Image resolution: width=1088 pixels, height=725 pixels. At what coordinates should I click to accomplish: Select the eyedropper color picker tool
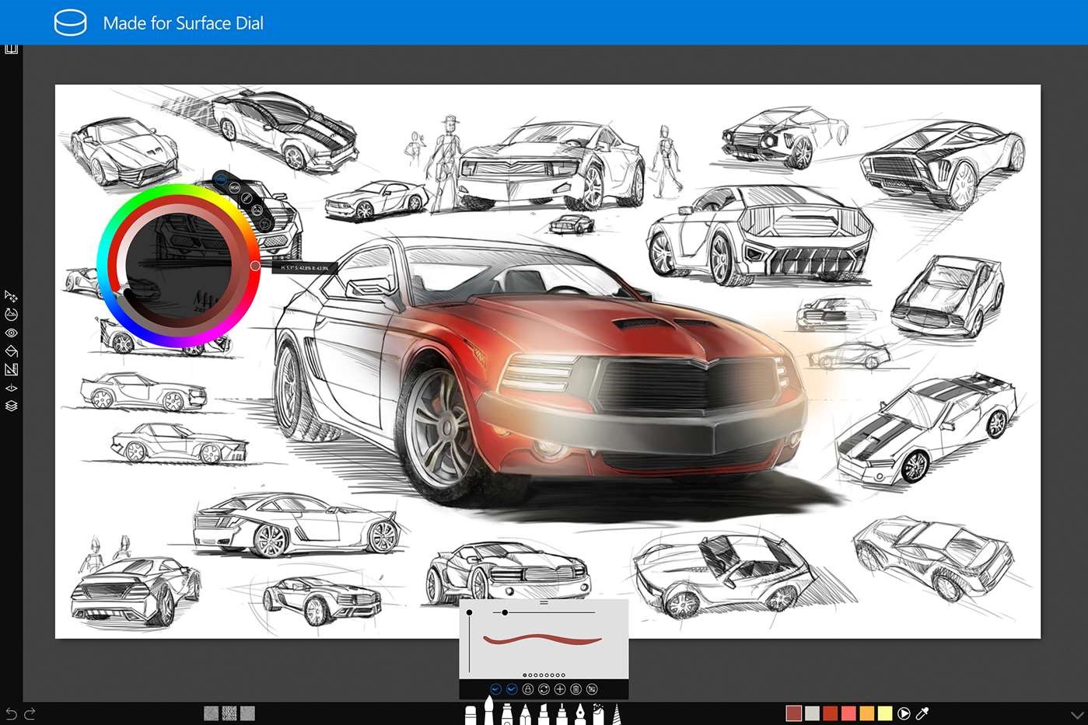[x=923, y=712]
